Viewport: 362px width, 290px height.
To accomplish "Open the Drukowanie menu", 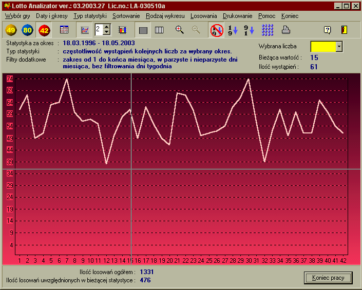I will coord(237,16).
